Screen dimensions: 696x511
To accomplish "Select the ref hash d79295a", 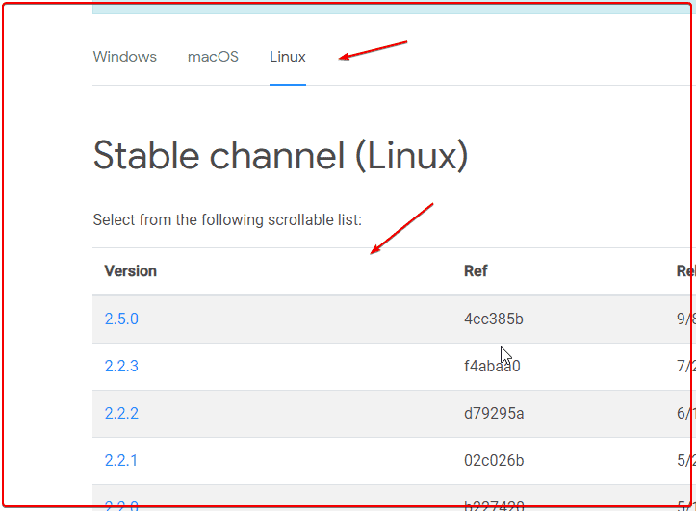I will click(494, 413).
